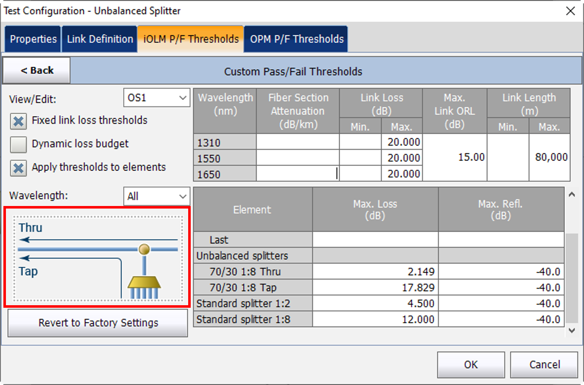The height and width of the screenshot is (385, 584).
Task: Toggle Apply thresholds to elements checkbox
Action: [18, 168]
